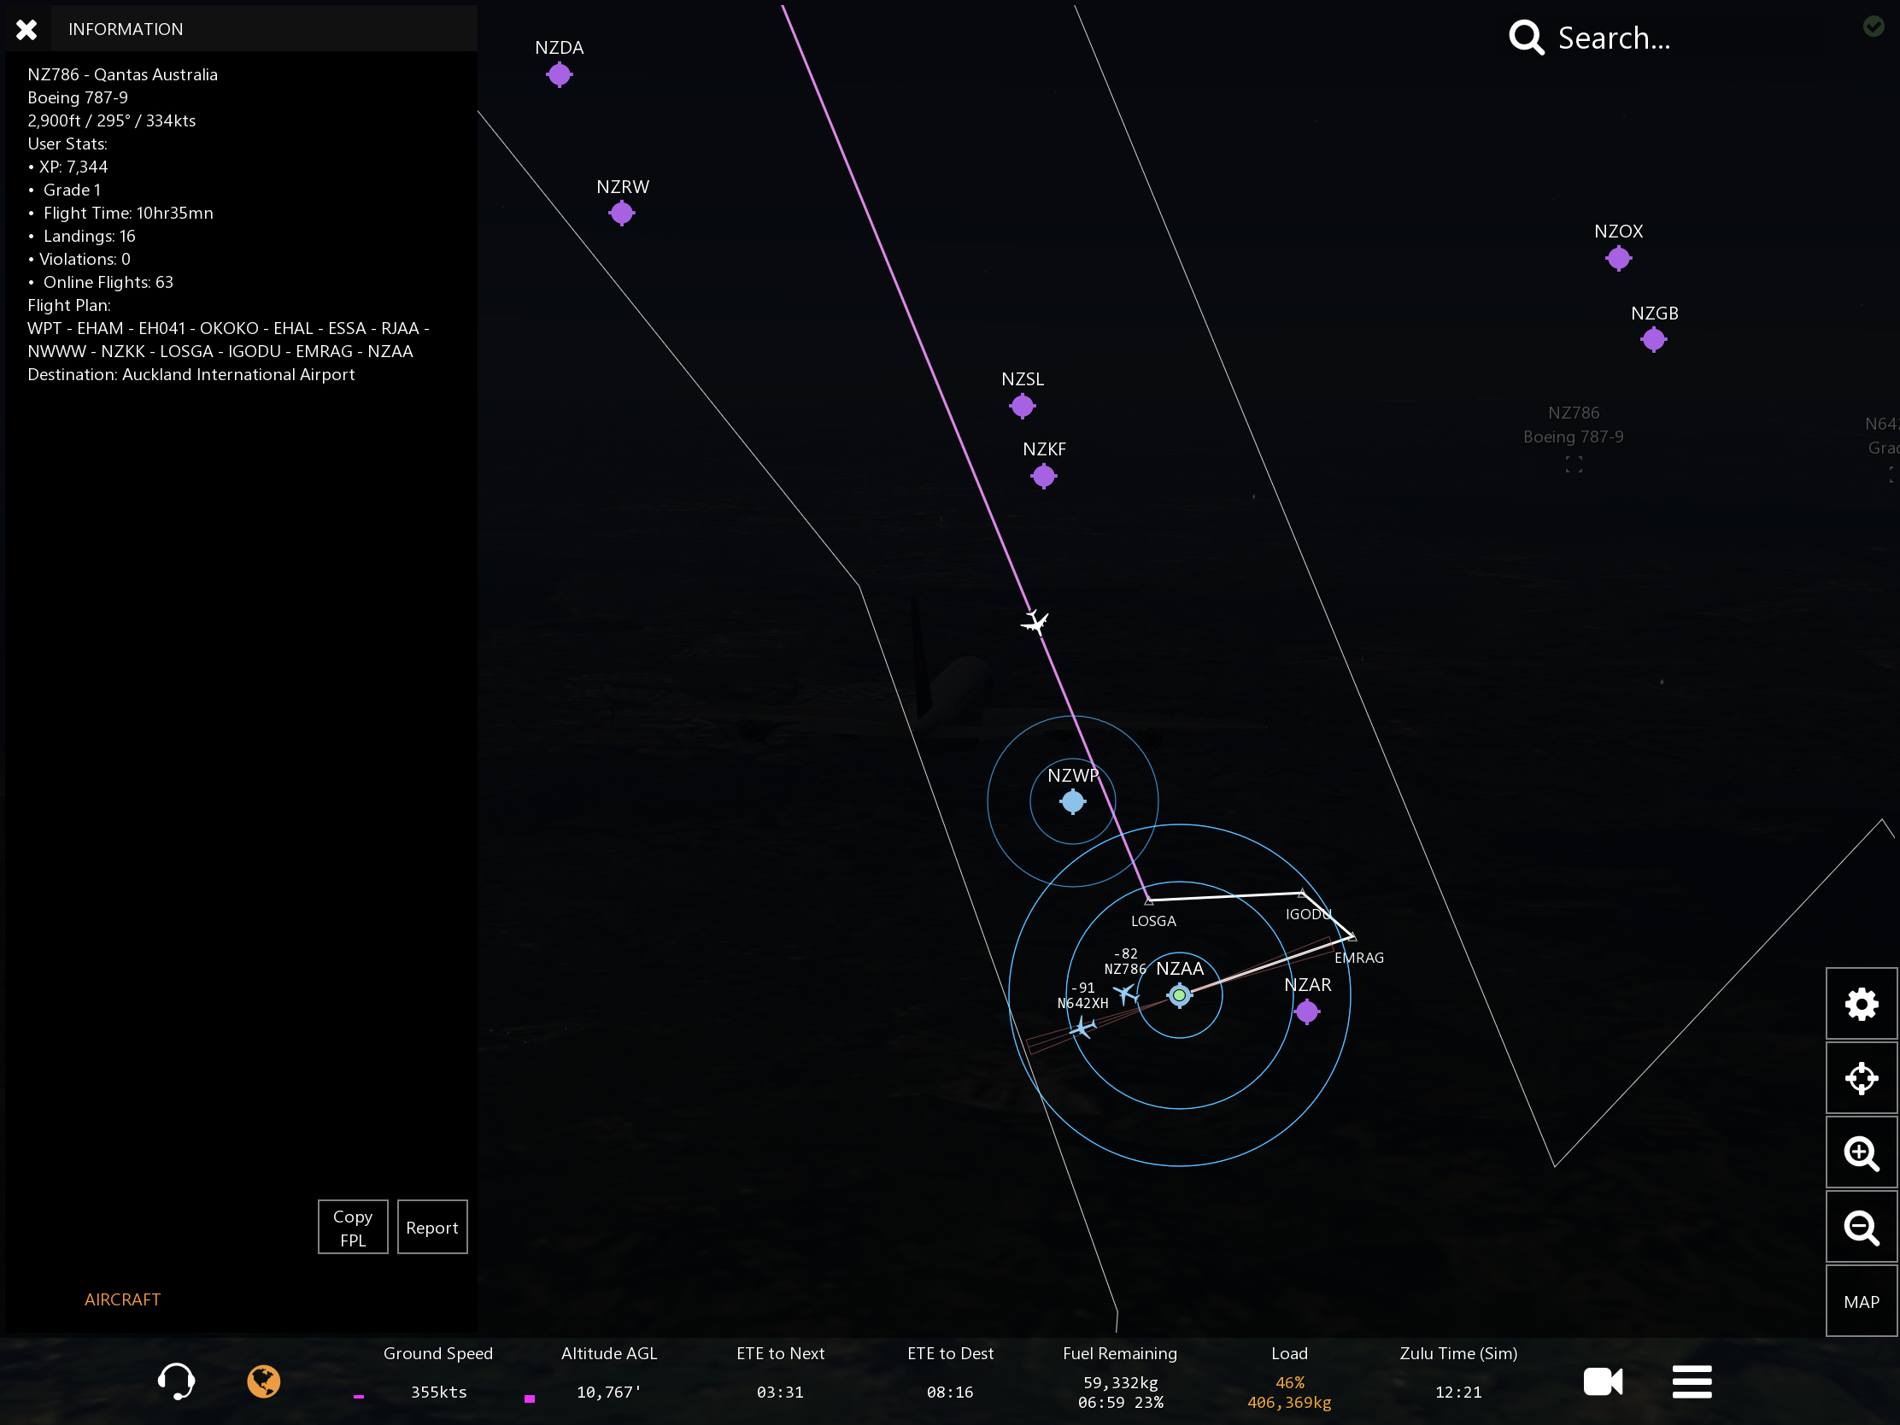Open ATC headset communications
The height and width of the screenshot is (1425, 1900).
click(176, 1381)
